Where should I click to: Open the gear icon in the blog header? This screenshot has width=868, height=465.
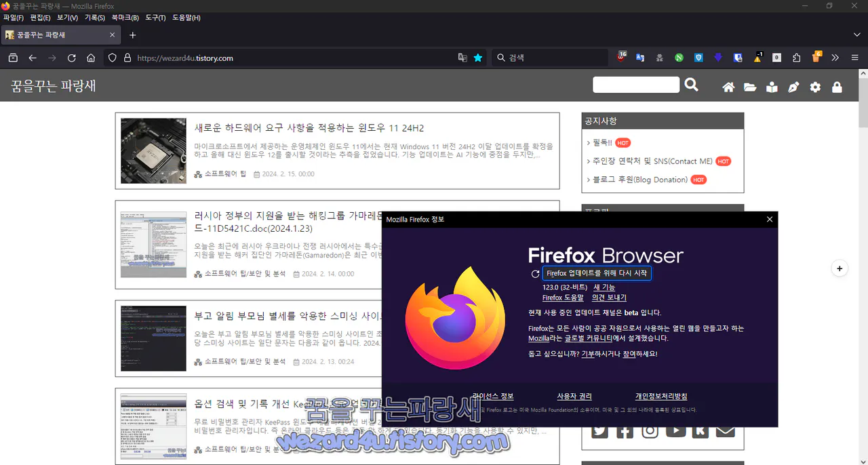click(x=815, y=87)
